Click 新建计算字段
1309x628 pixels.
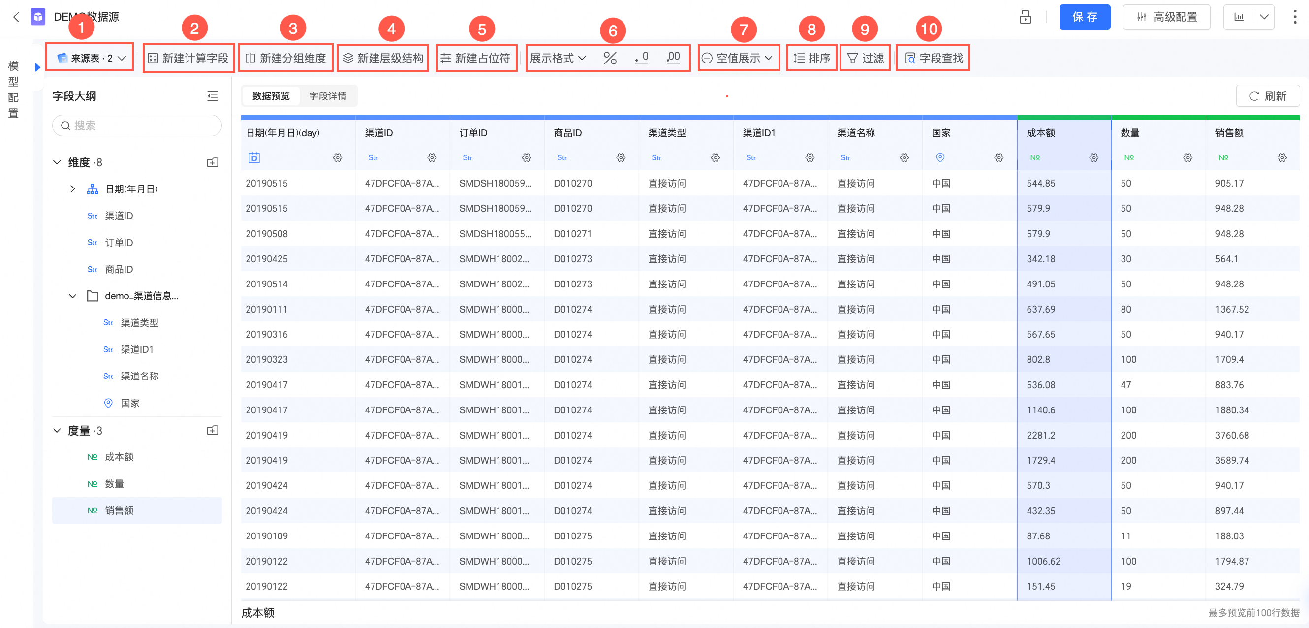point(188,58)
